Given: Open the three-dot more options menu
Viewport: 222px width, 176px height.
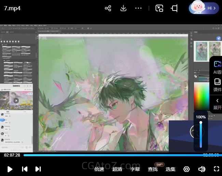Looking at the screenshot, I should tap(138, 8).
